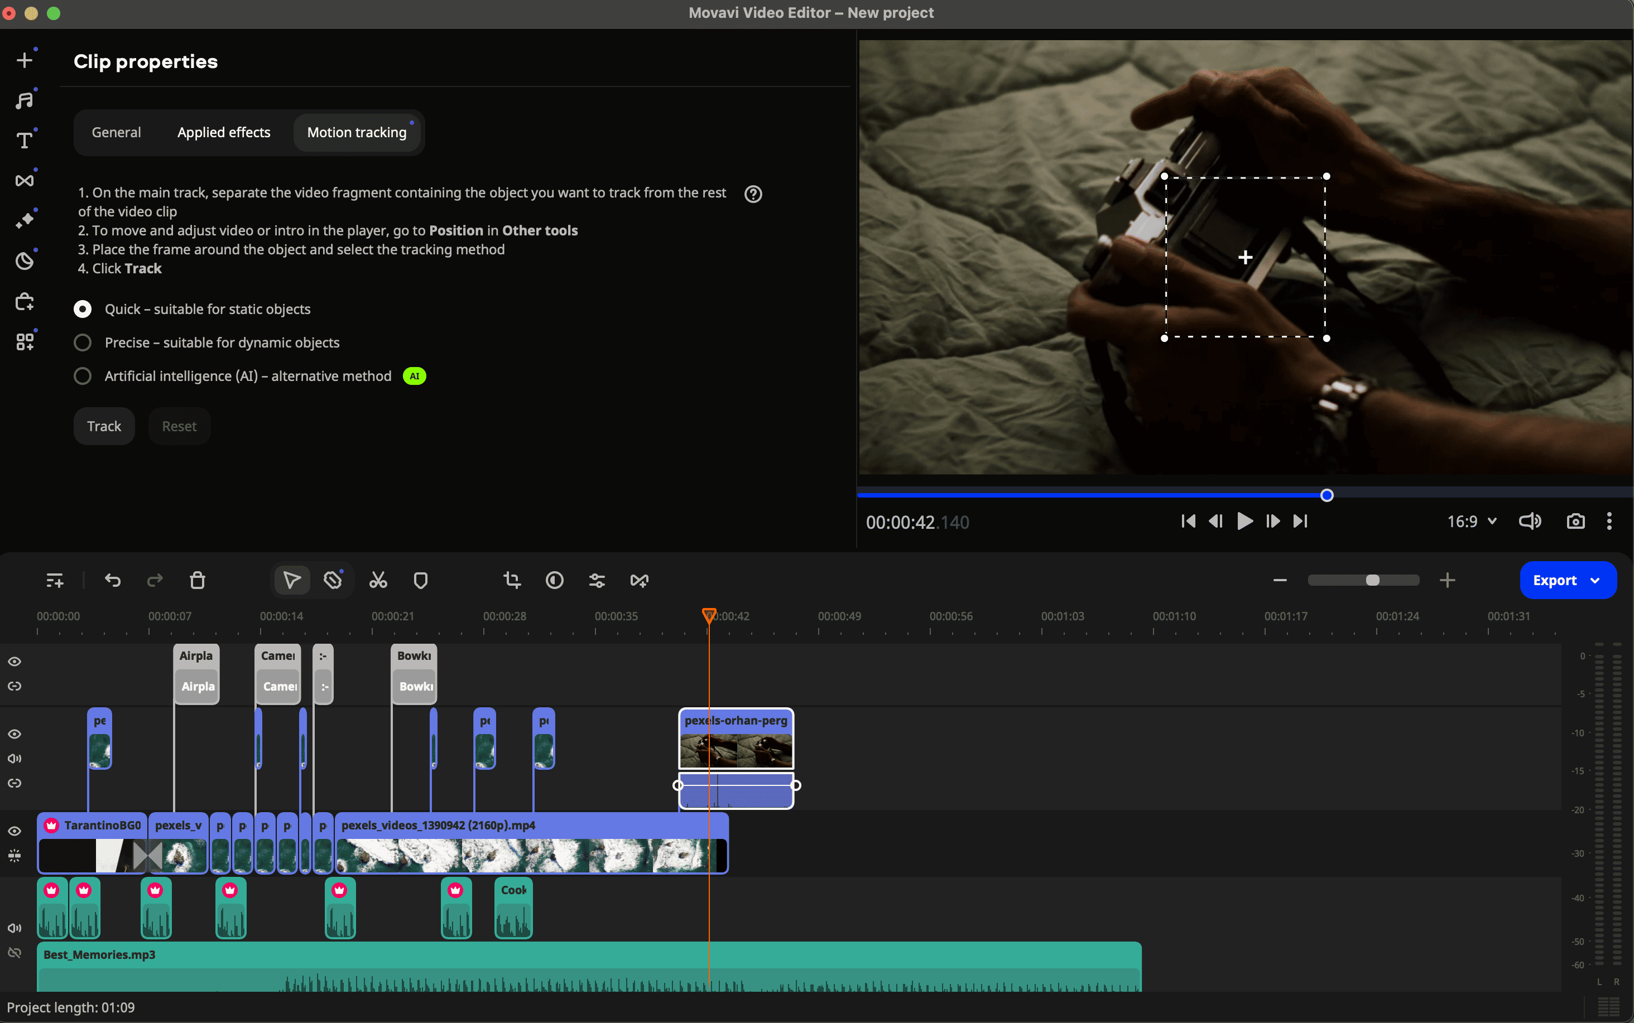Zoom out the timeline with minus
Viewport: 1634px width, 1023px height.
click(1279, 581)
